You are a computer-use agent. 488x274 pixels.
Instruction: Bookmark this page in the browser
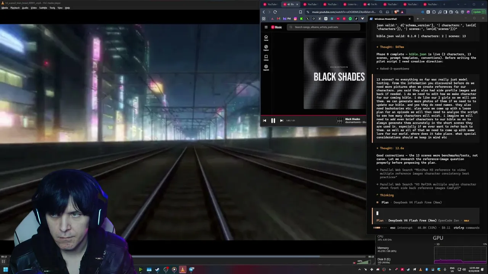(x=300, y=12)
